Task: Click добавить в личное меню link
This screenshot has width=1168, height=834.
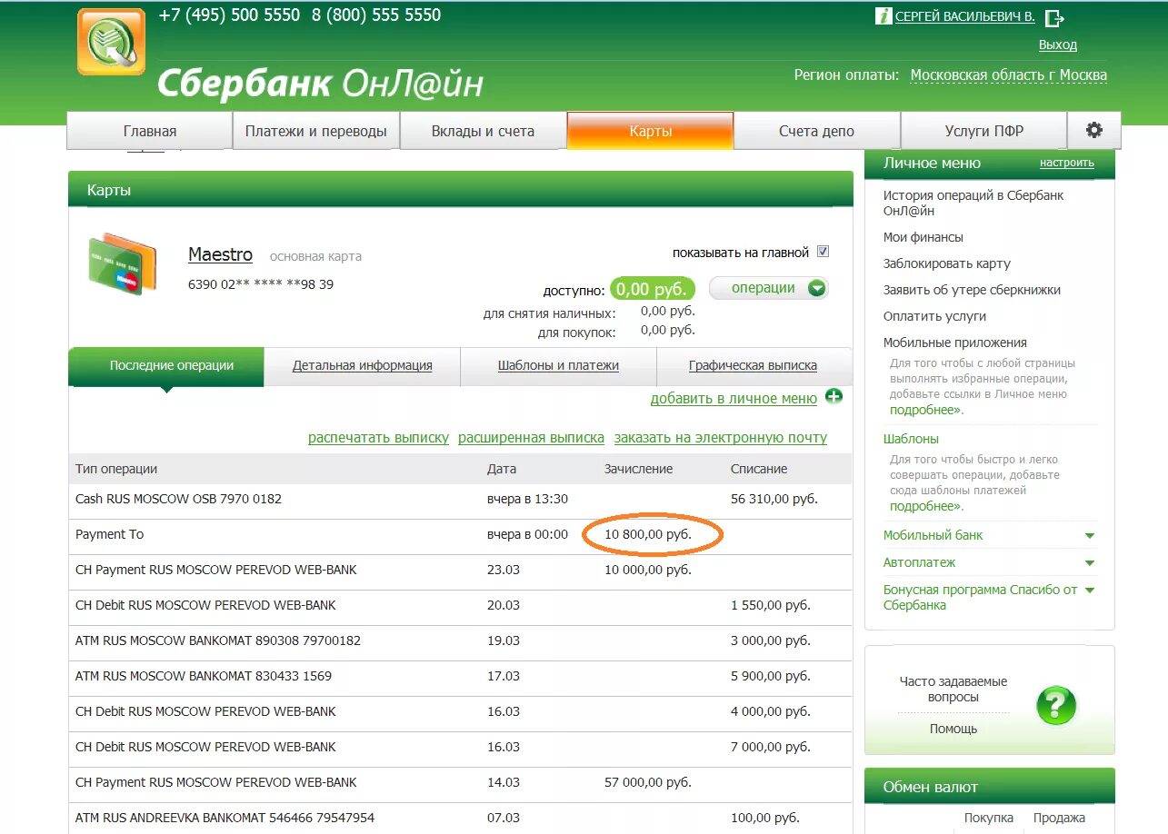Action: [x=734, y=398]
